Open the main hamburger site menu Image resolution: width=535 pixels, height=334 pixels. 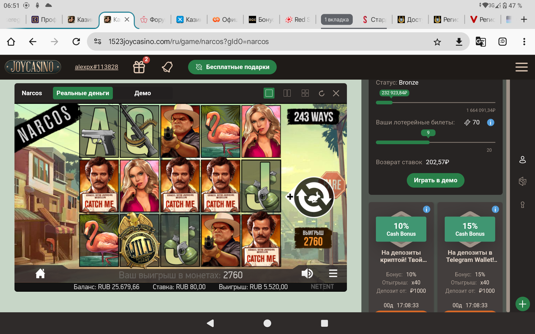coord(521,67)
